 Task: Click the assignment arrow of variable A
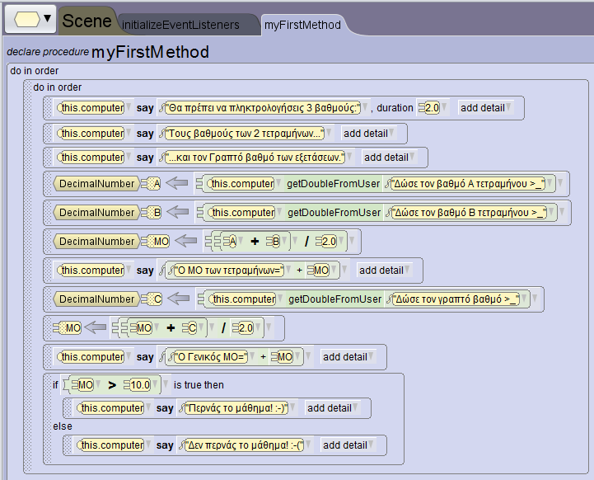[177, 184]
